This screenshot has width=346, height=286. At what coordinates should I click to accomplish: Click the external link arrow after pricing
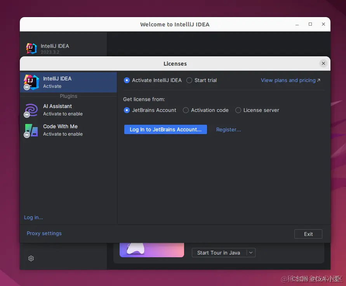(x=319, y=80)
